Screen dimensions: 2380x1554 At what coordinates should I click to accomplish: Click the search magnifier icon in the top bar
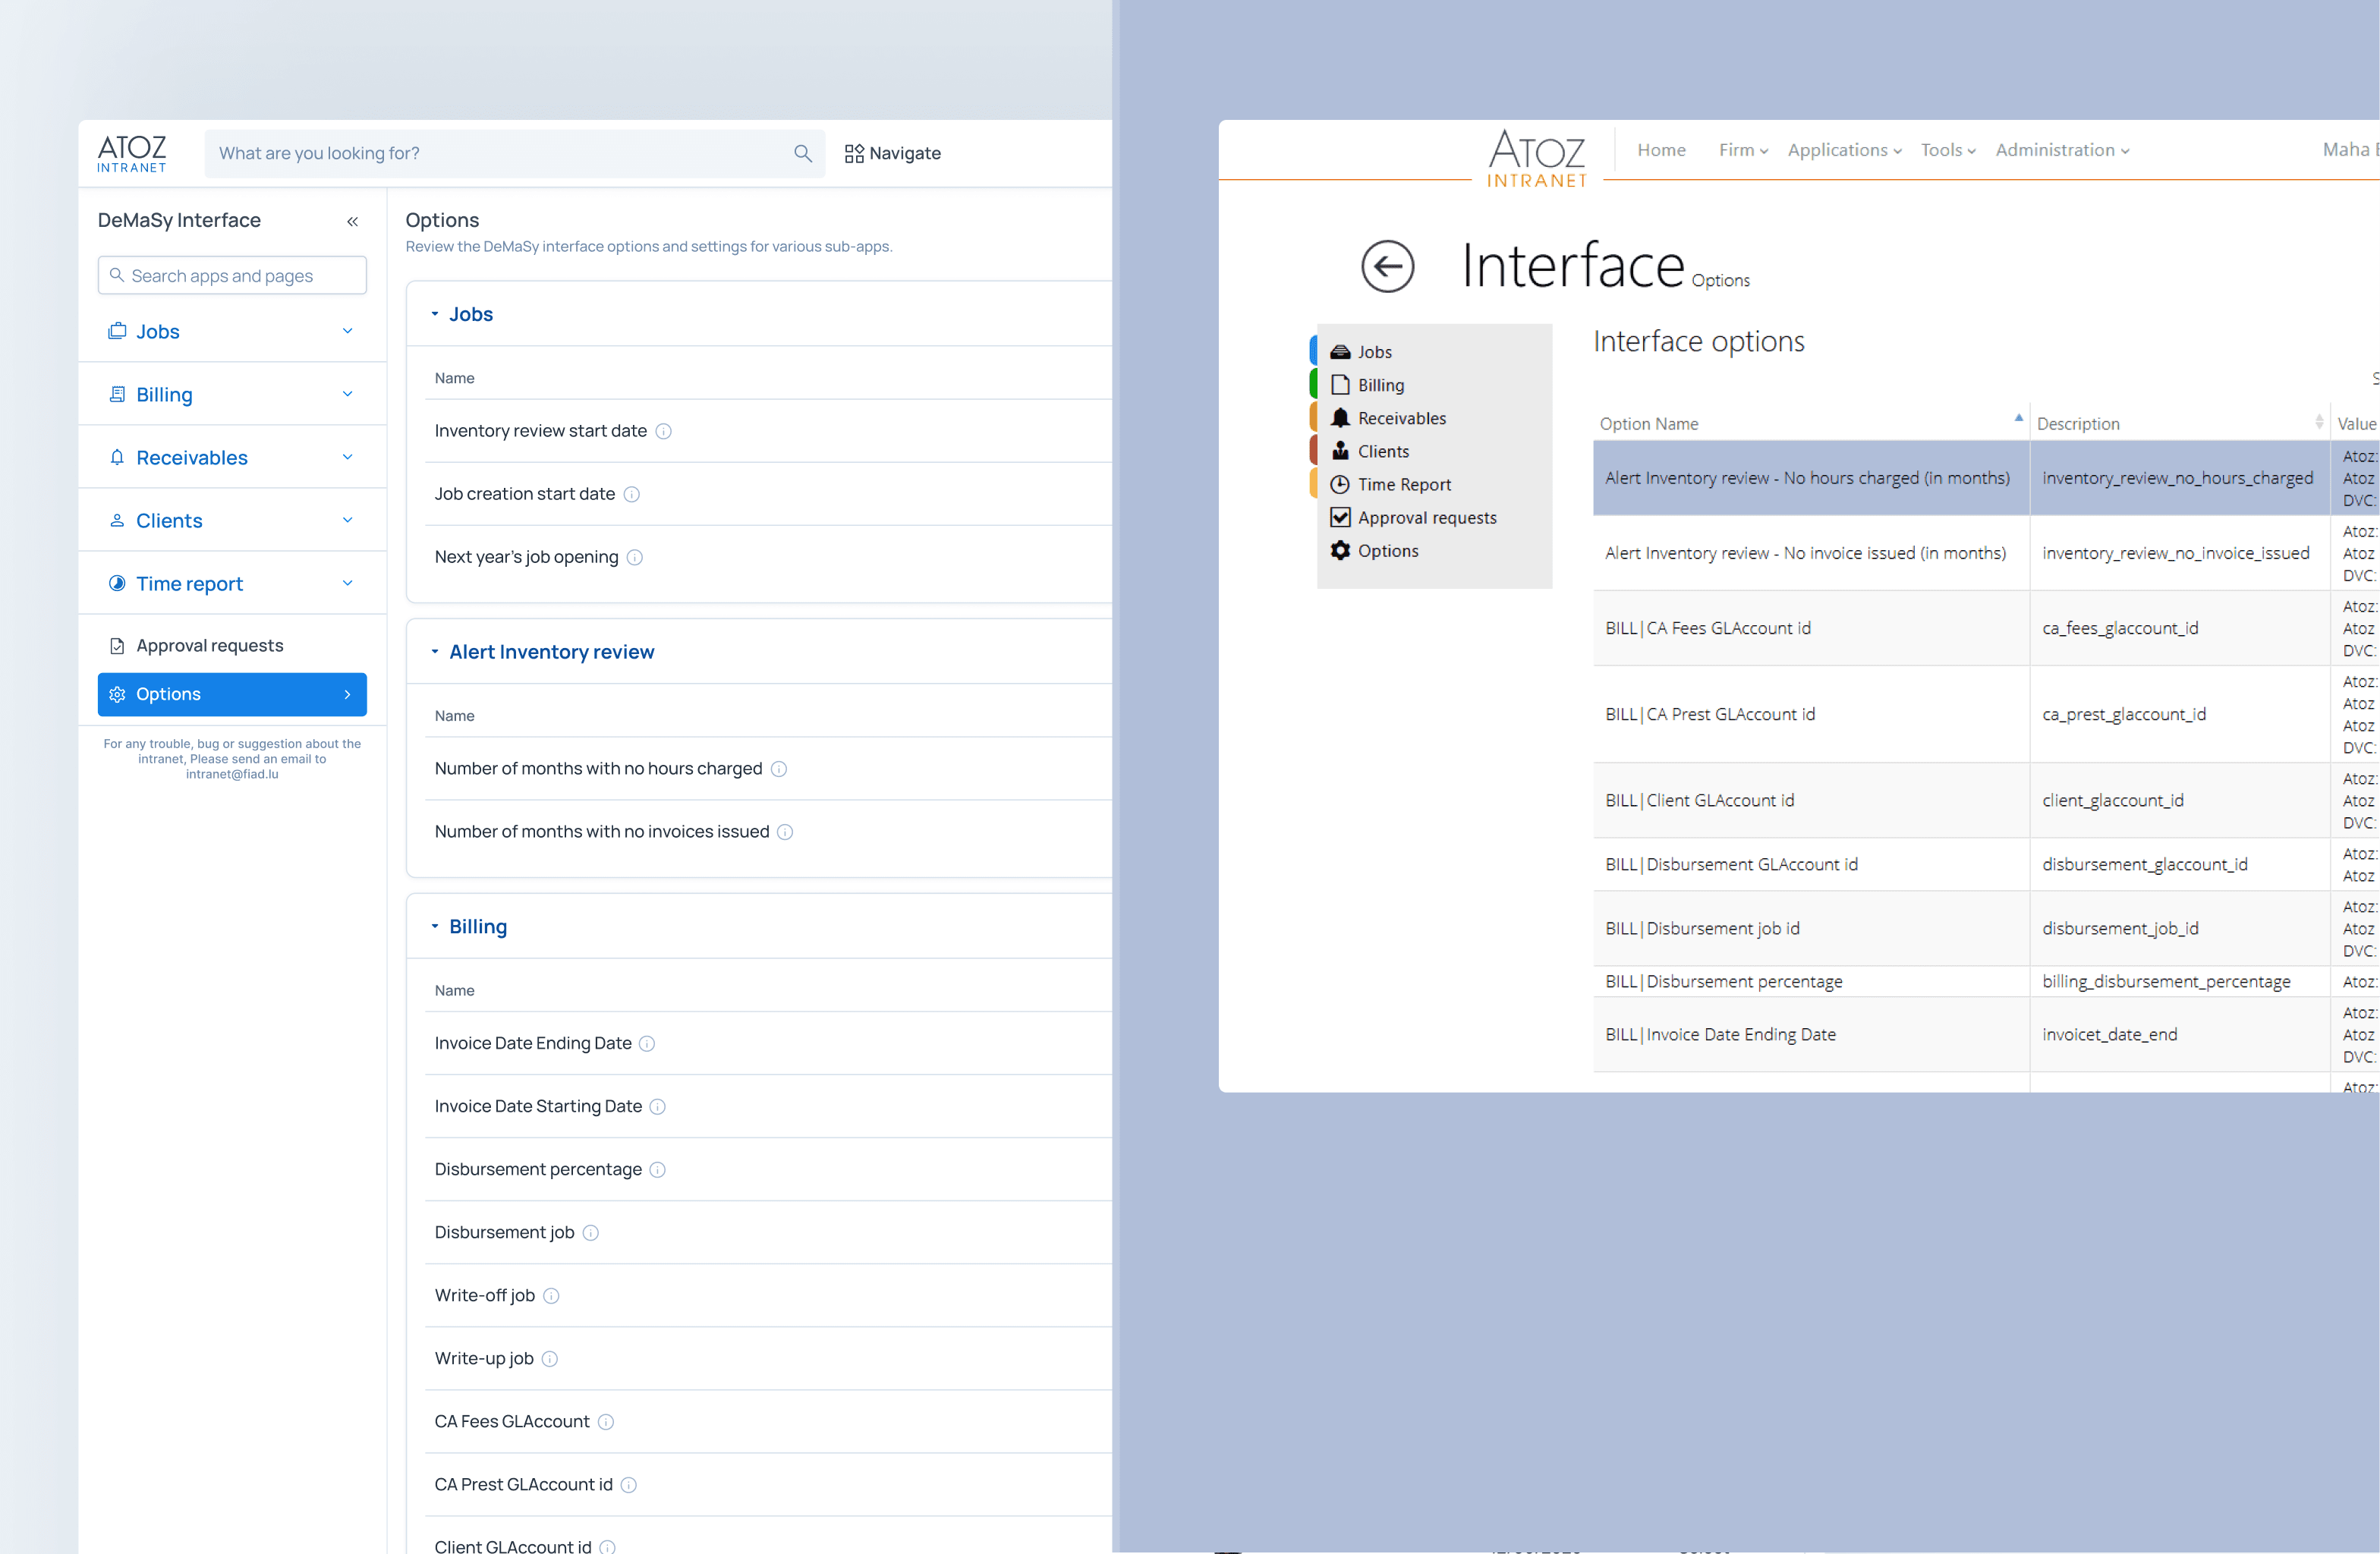tap(802, 153)
